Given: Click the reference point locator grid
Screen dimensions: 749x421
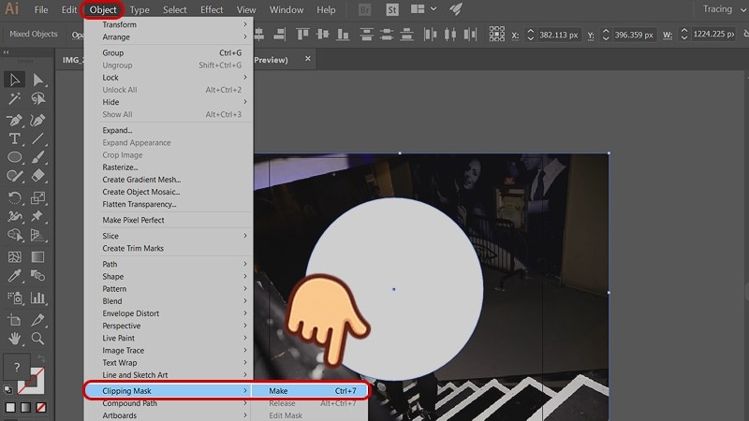Looking at the screenshot, I should point(497,34).
